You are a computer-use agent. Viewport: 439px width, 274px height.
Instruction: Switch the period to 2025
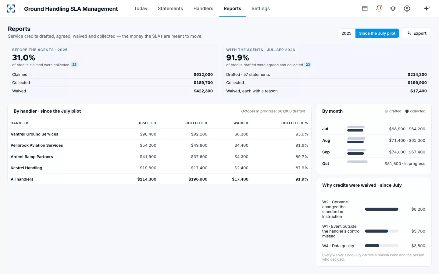(346, 33)
